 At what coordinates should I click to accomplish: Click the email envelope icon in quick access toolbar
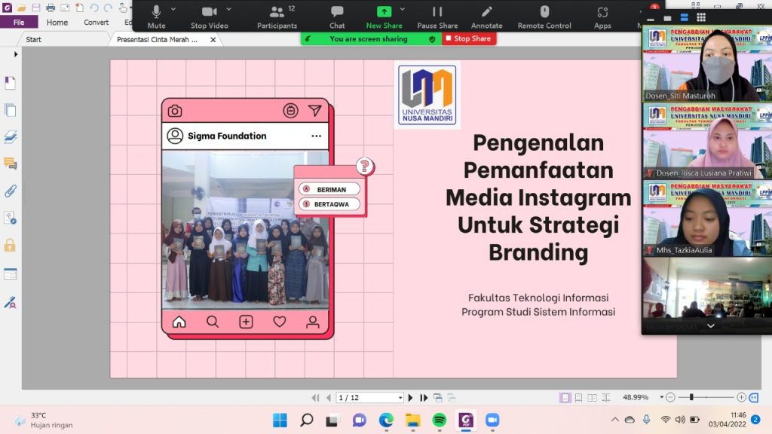pyautogui.click(x=65, y=8)
